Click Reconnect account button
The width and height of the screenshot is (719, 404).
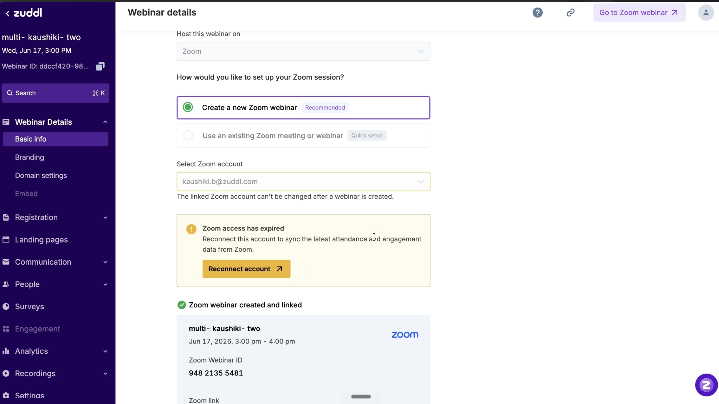pyautogui.click(x=246, y=269)
